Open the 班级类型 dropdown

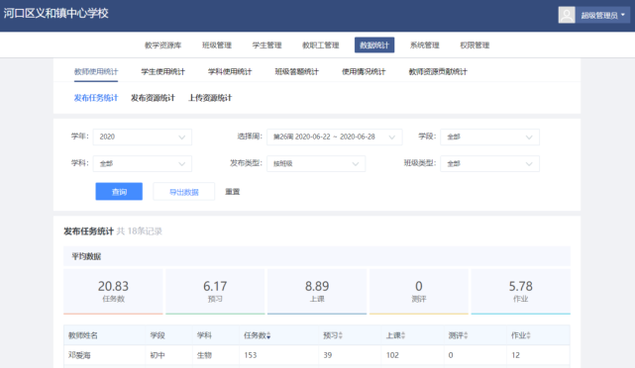tap(489, 164)
